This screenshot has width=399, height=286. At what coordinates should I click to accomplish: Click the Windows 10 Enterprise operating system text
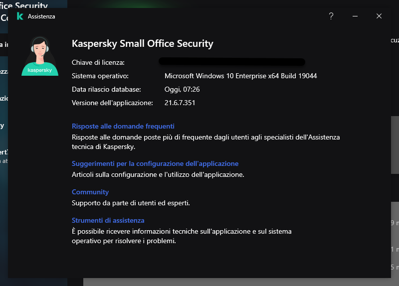(240, 76)
